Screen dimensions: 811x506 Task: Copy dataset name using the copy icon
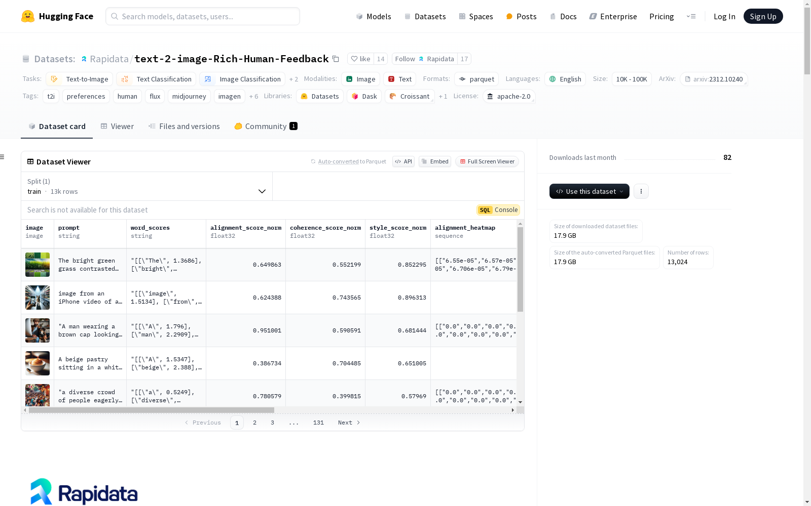coord(336,59)
